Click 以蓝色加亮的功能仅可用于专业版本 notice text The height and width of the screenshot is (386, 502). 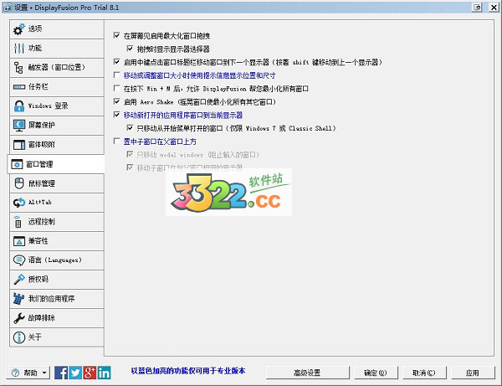[188, 371]
